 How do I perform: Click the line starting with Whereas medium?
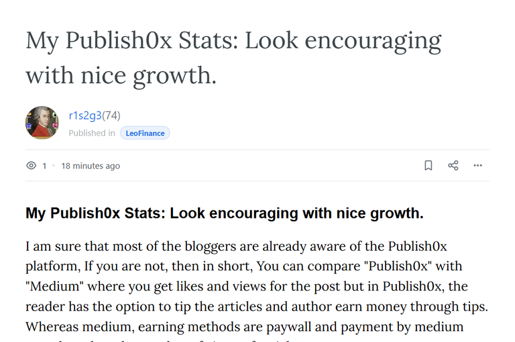coord(245,327)
